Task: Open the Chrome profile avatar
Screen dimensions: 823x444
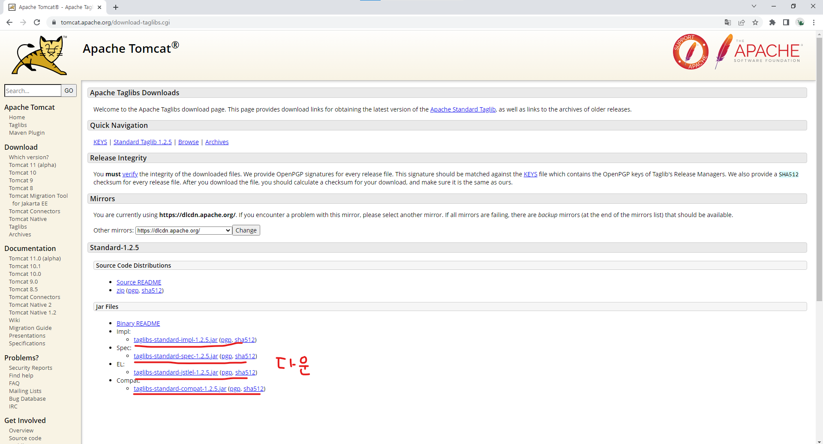Action: click(x=800, y=22)
